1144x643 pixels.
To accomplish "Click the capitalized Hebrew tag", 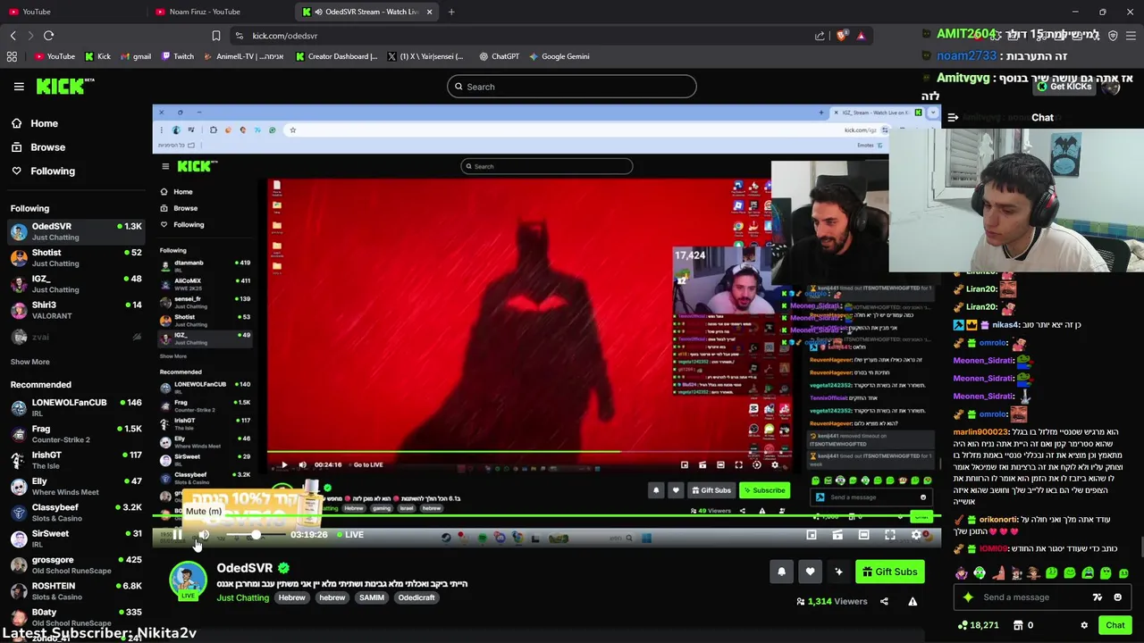I will [x=291, y=597].
